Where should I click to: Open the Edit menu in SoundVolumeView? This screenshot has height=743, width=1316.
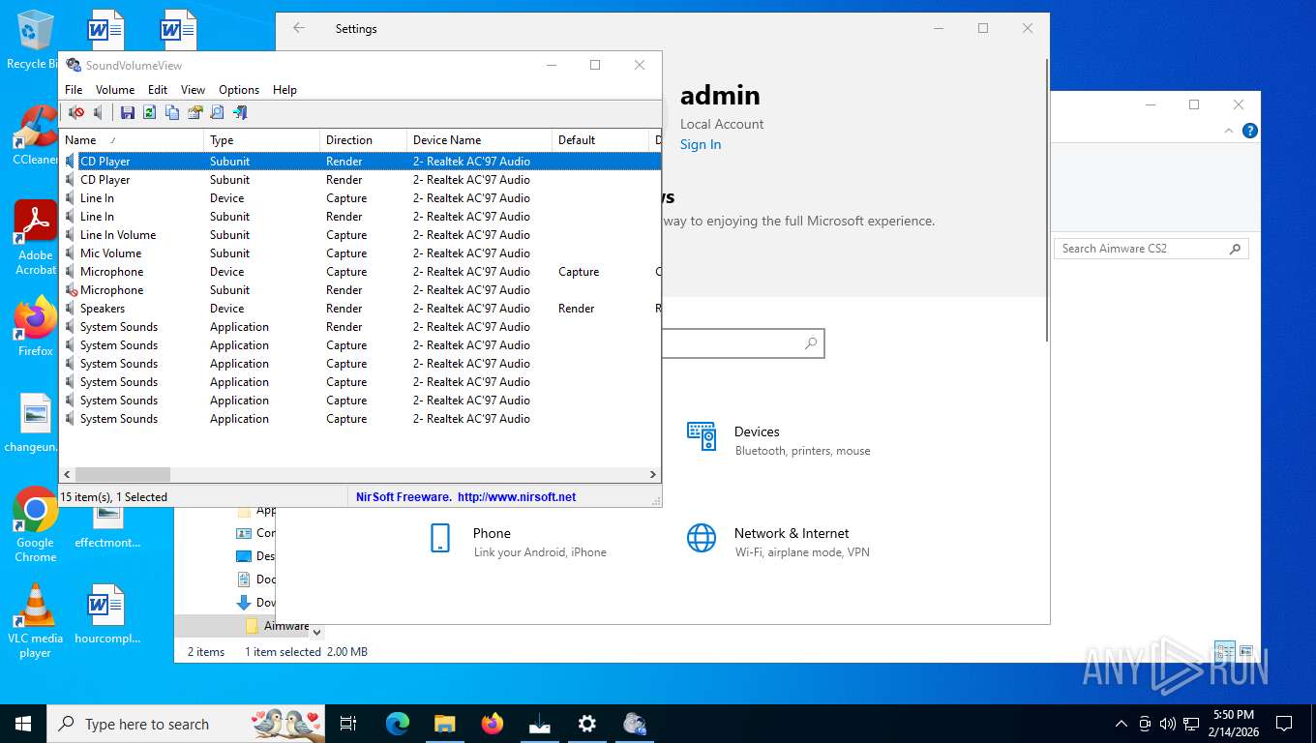point(158,90)
